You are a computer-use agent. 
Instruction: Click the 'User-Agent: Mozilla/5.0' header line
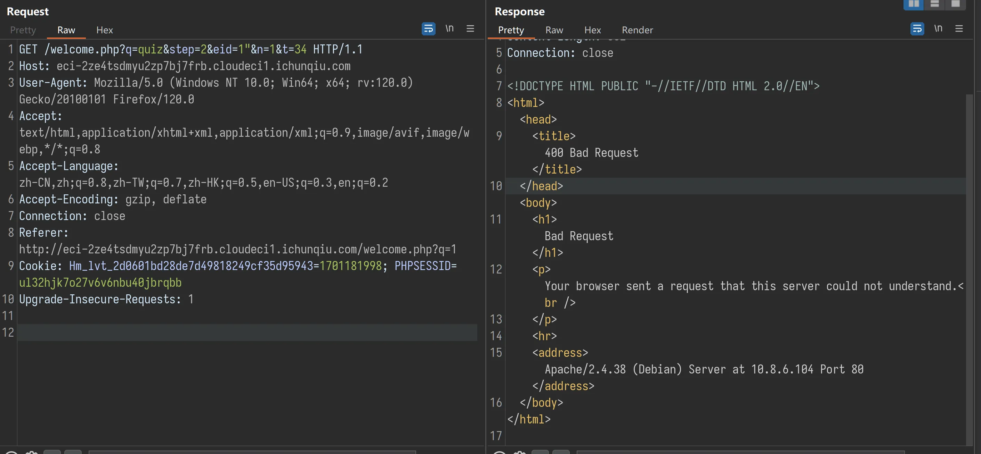point(216,83)
